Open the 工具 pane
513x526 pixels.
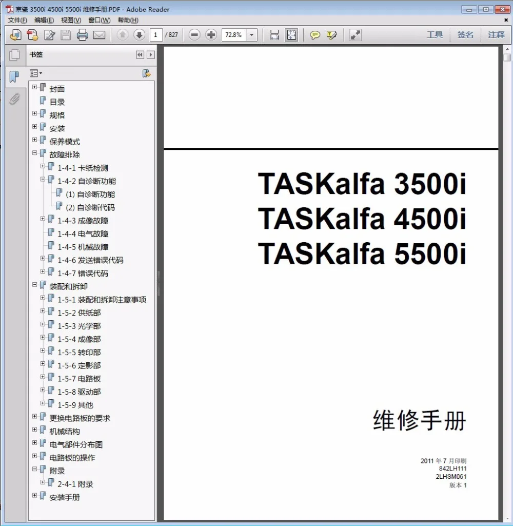tap(435, 34)
